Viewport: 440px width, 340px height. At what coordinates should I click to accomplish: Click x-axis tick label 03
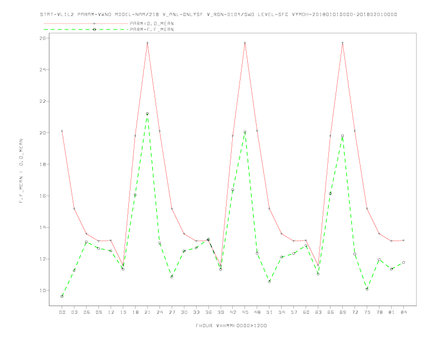pyautogui.click(x=74, y=312)
